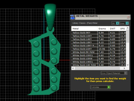Viewport: 134px width, 101px height.
Task: Click the Metal Weights scale icon
Action: point(73,17)
